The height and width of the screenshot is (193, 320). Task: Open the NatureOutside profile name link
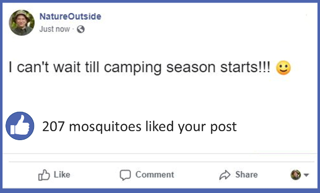70,16
